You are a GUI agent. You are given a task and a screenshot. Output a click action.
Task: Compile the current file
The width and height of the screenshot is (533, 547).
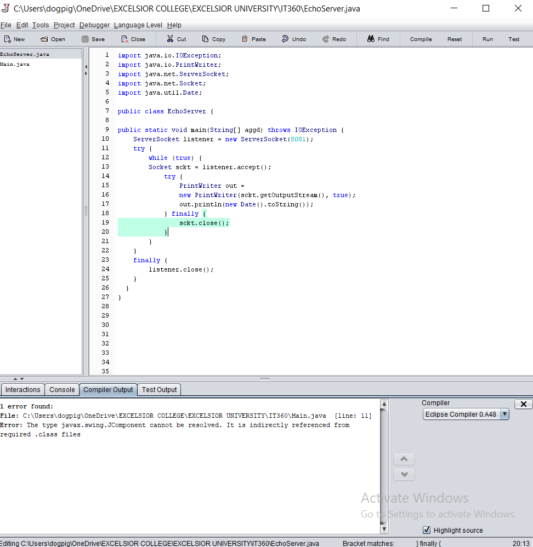coord(420,39)
